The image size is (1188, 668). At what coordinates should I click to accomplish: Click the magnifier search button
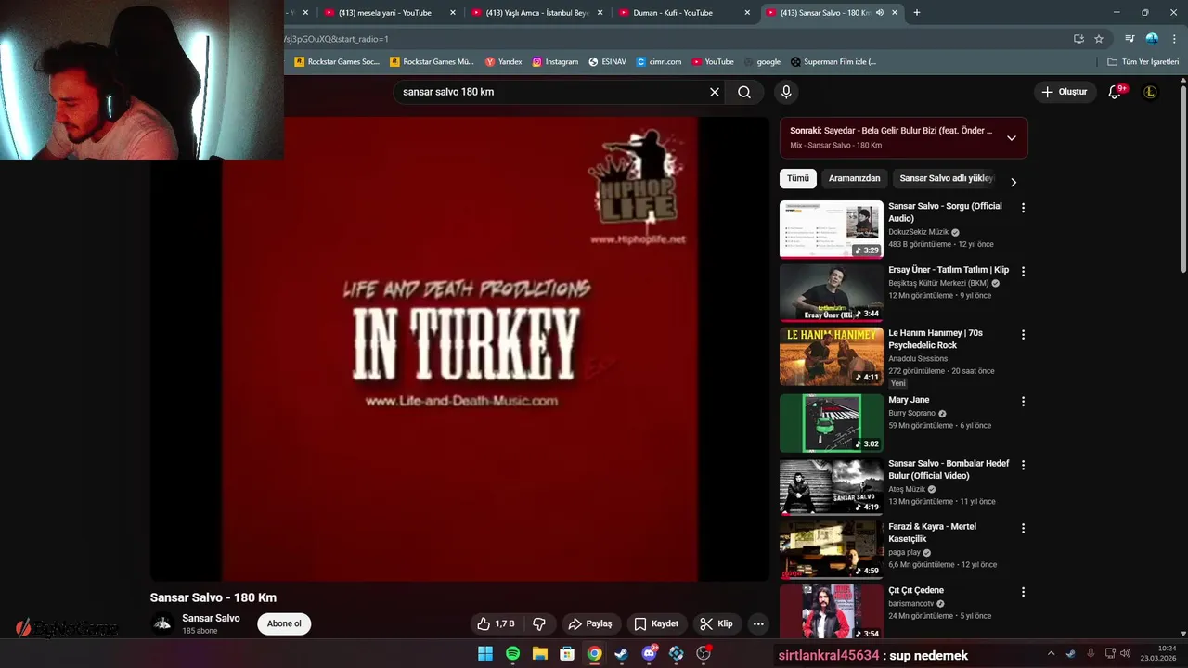[744, 92]
